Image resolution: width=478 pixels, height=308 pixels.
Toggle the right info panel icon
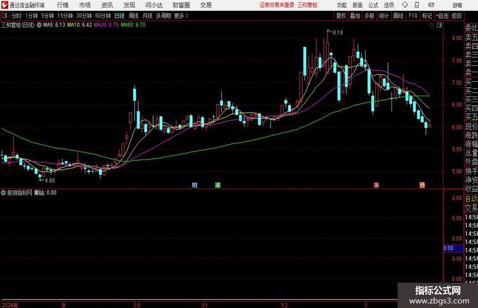[439, 25]
